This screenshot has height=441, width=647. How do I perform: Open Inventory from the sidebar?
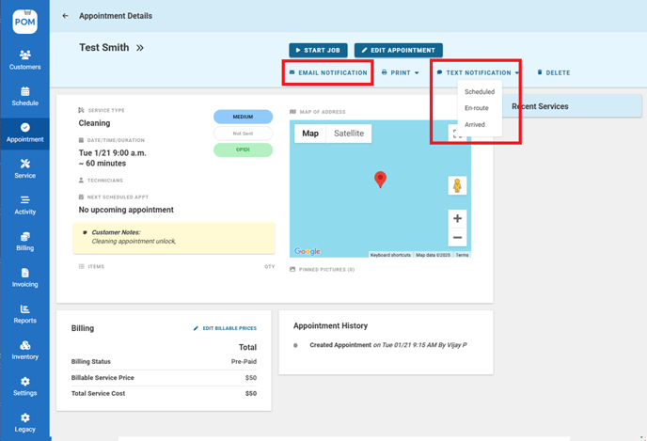click(x=24, y=350)
